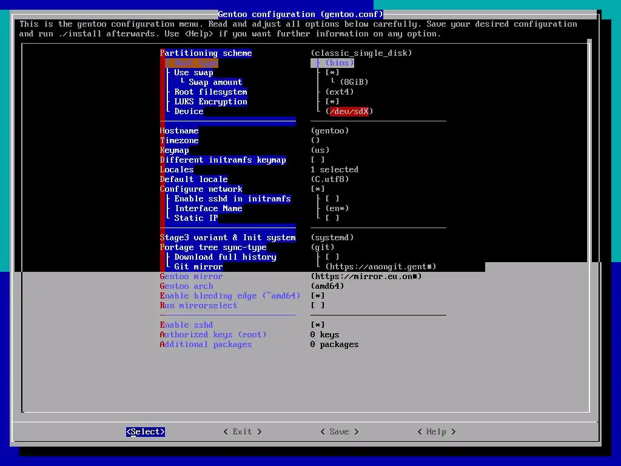Click the empty () timezone value
621x466 pixels.
[x=315, y=140]
